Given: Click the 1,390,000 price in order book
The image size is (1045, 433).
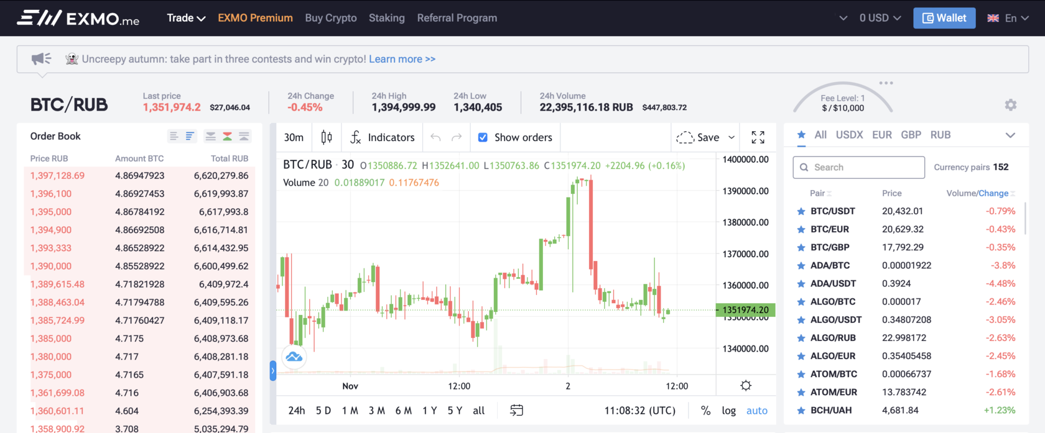Looking at the screenshot, I should coord(50,266).
